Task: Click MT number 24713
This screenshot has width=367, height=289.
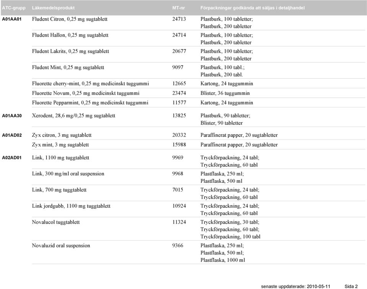Action: pyautogui.click(x=179, y=19)
